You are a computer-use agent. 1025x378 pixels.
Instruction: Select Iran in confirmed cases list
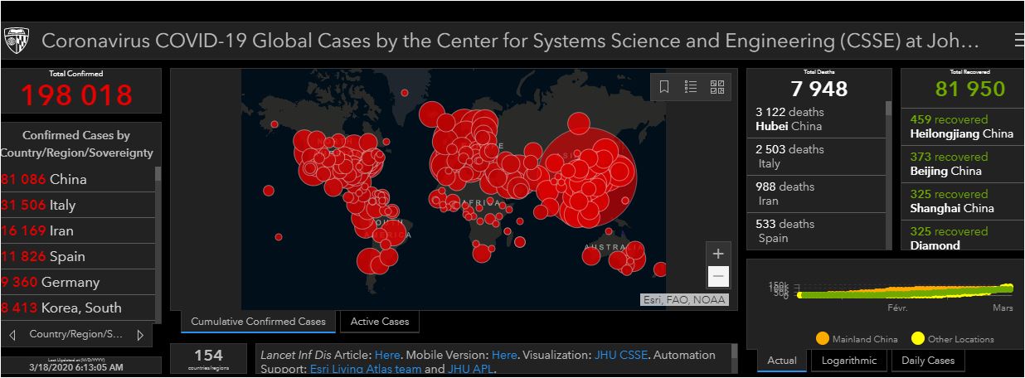coord(78,230)
